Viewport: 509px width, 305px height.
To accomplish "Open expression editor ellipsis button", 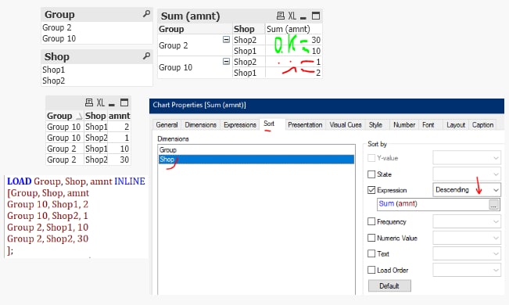I will coord(493,204).
